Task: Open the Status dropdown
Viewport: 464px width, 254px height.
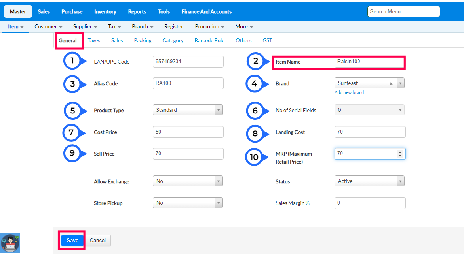Action: coord(369,181)
